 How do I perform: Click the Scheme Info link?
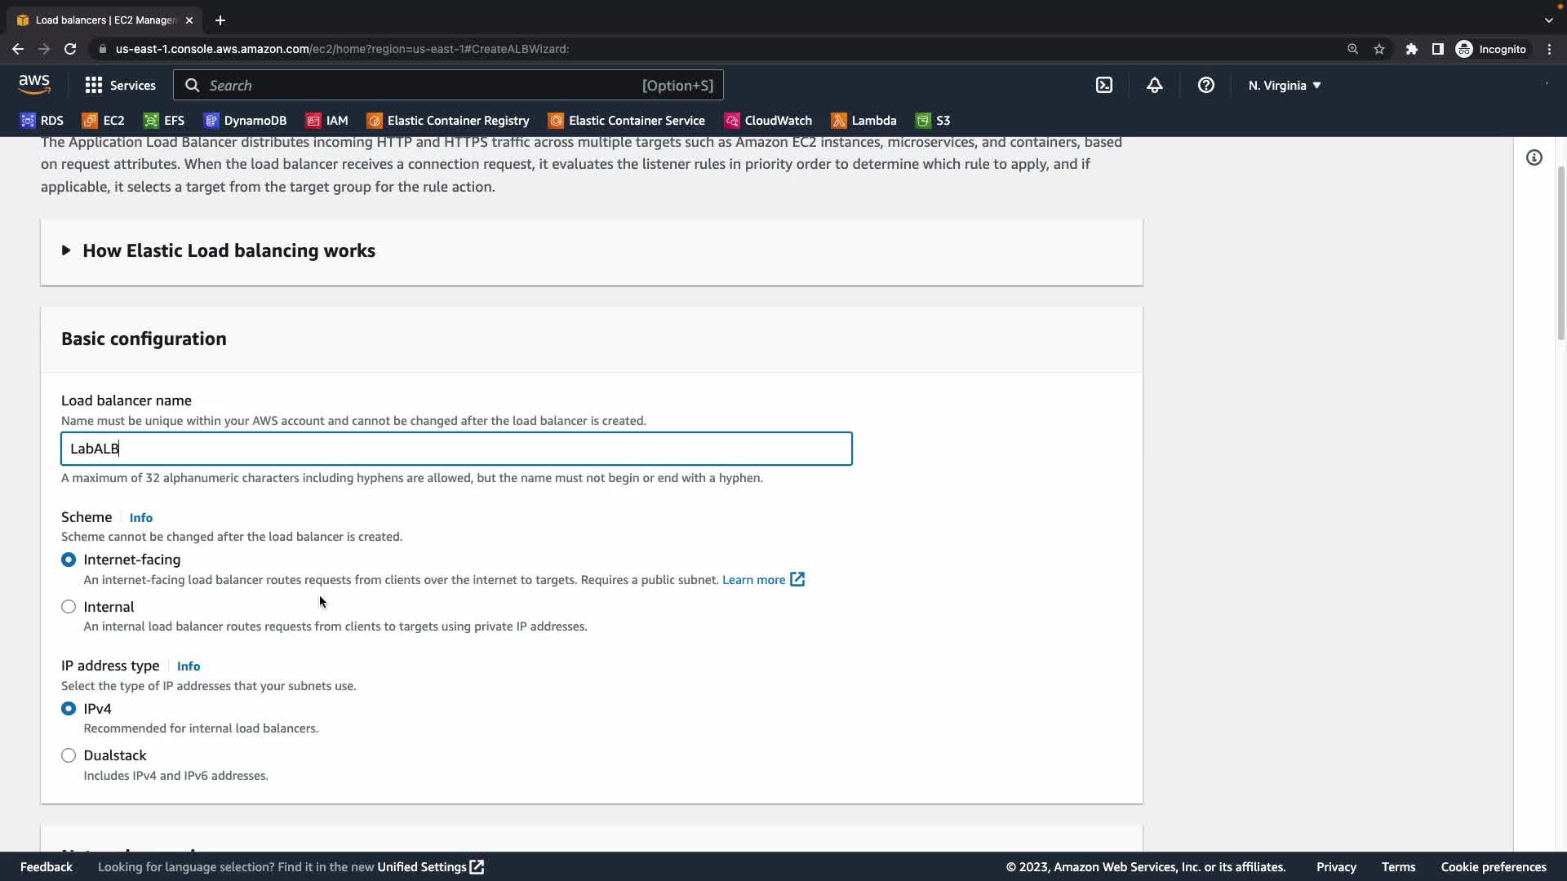pyautogui.click(x=140, y=518)
